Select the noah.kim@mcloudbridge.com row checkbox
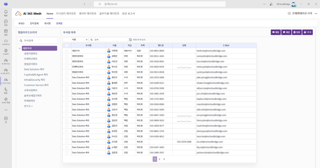The height and width of the screenshot is (168, 320). (67, 126)
